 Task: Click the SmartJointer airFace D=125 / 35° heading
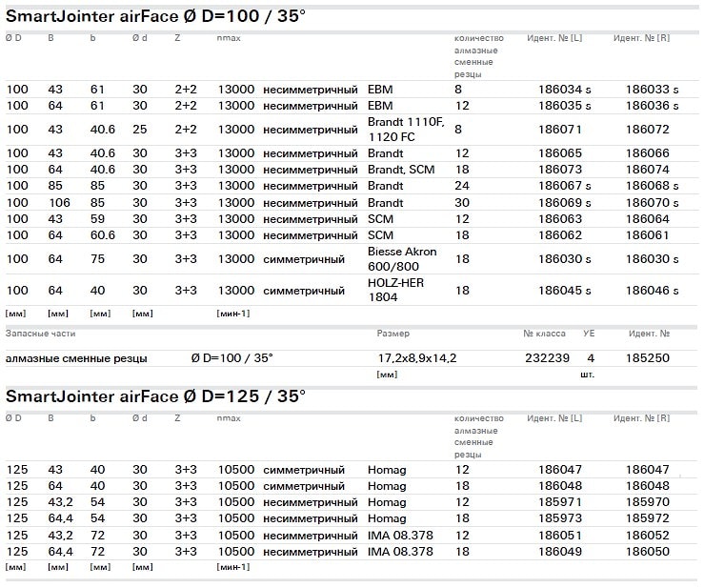click(x=156, y=395)
